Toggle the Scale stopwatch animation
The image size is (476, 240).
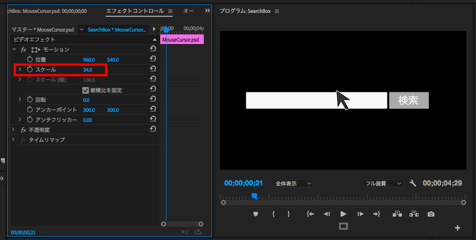point(30,70)
